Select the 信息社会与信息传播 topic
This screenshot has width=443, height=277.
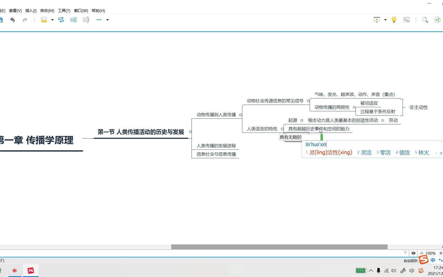click(216, 154)
